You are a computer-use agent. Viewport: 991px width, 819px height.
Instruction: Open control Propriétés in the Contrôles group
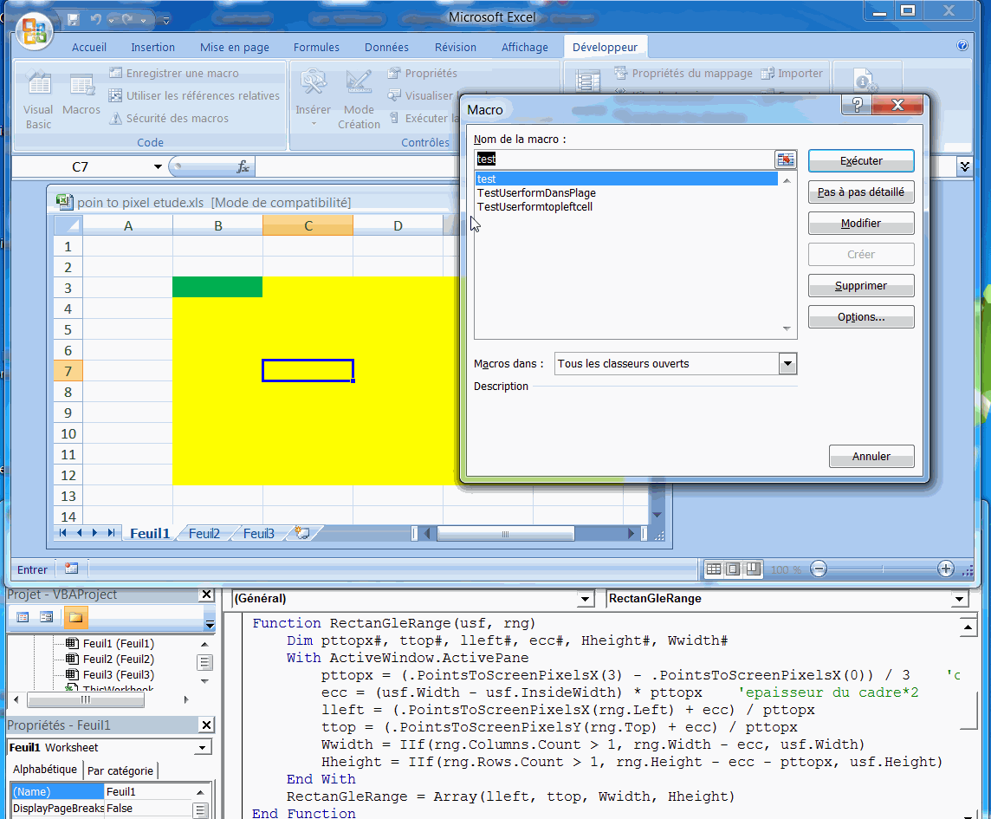(422, 74)
